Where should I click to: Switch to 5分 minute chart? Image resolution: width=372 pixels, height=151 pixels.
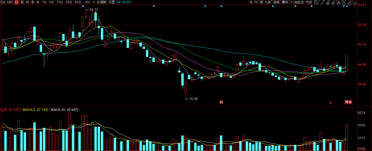coord(51,2)
